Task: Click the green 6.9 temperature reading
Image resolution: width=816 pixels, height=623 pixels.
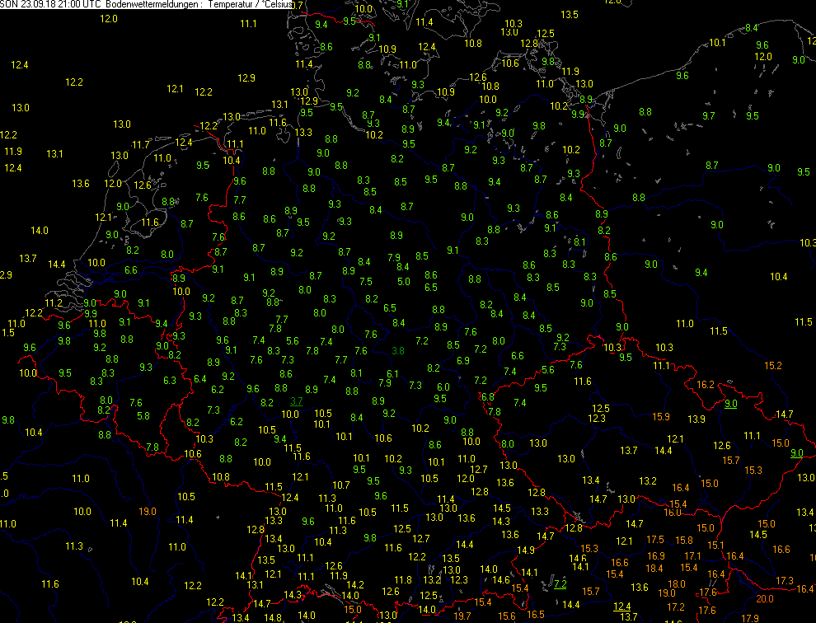Action: (x=462, y=360)
